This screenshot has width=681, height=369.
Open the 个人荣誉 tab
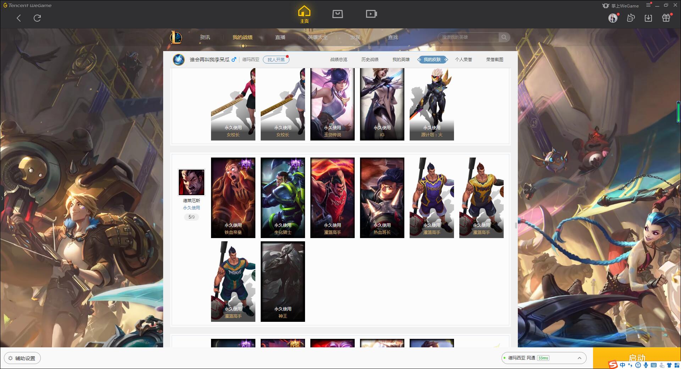(464, 60)
